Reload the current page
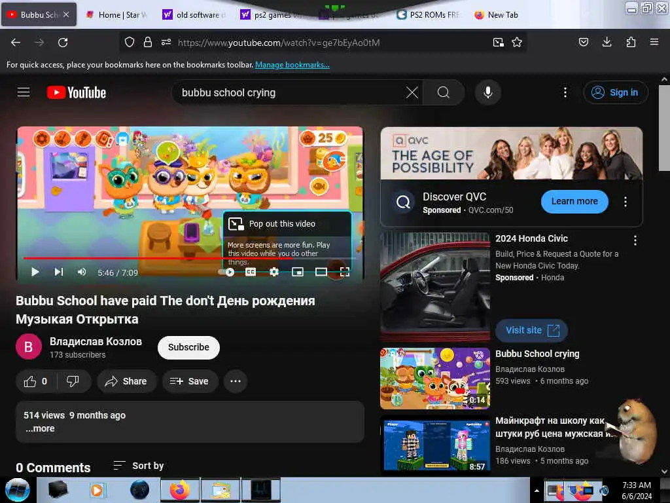 [63, 43]
